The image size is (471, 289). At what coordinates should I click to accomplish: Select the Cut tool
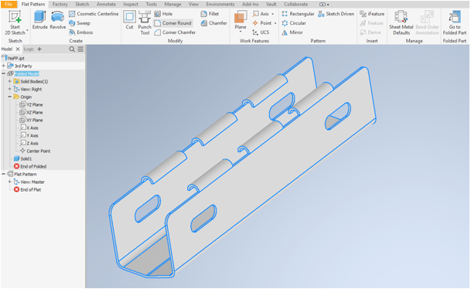(129, 20)
